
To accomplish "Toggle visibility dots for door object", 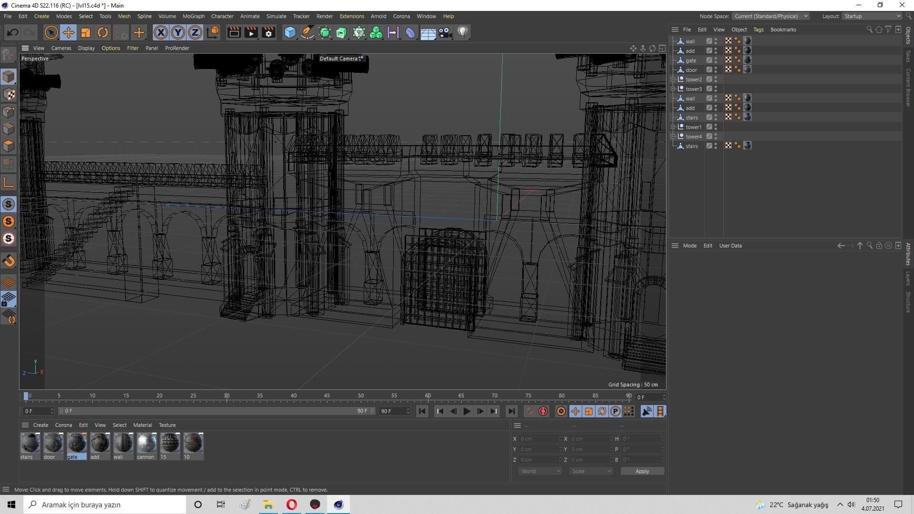I will 716,70.
